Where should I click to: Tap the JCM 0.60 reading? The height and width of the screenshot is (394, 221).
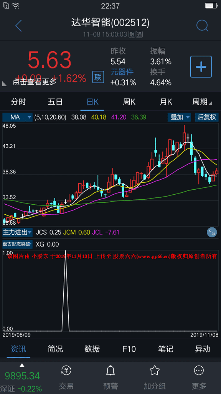76,232
